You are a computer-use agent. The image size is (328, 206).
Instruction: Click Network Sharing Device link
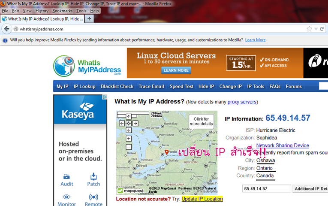coord(283,145)
